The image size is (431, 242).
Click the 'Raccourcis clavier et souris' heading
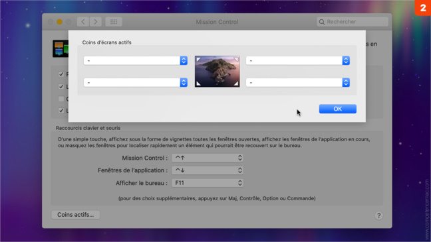pos(88,128)
